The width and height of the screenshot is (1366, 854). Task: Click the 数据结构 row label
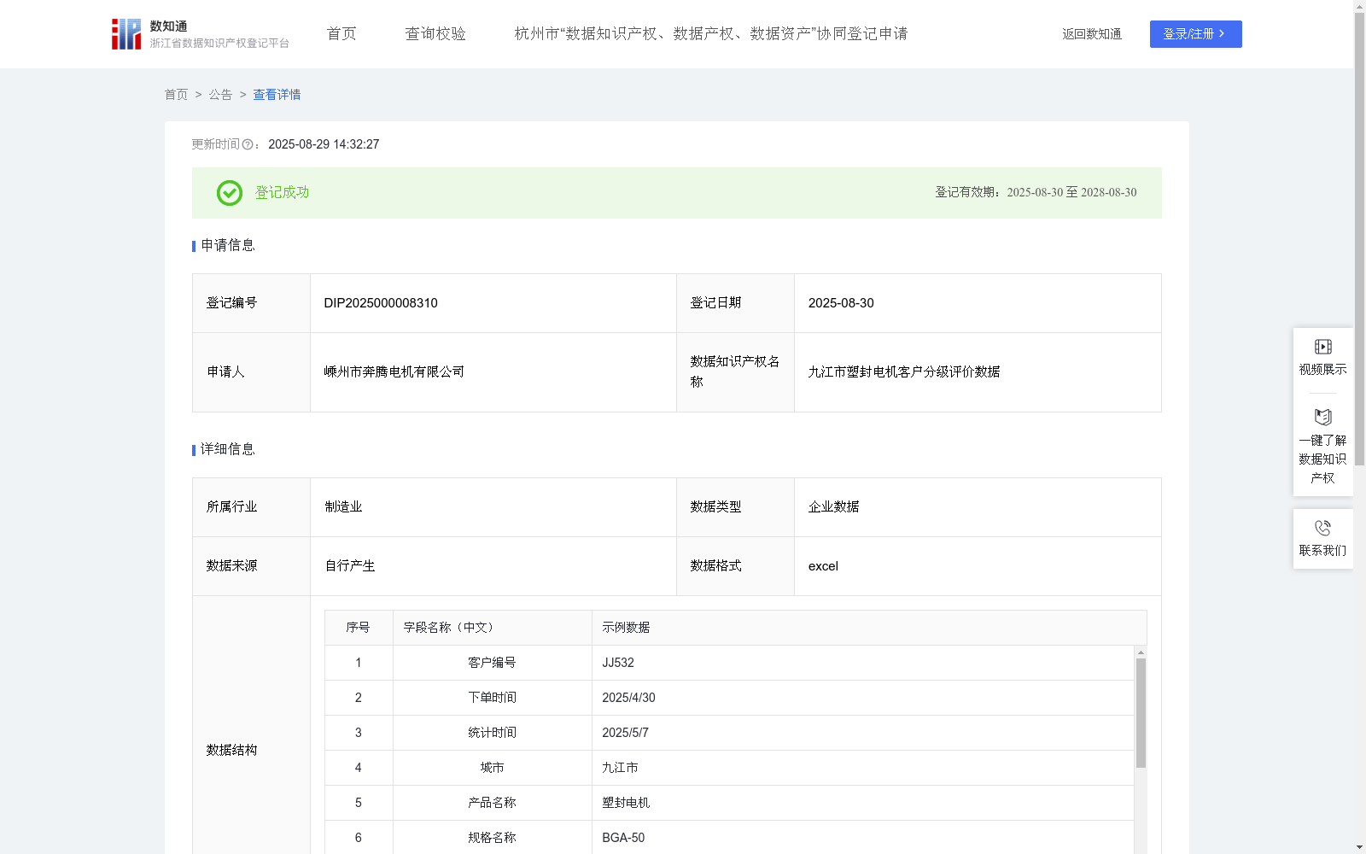pyautogui.click(x=231, y=751)
